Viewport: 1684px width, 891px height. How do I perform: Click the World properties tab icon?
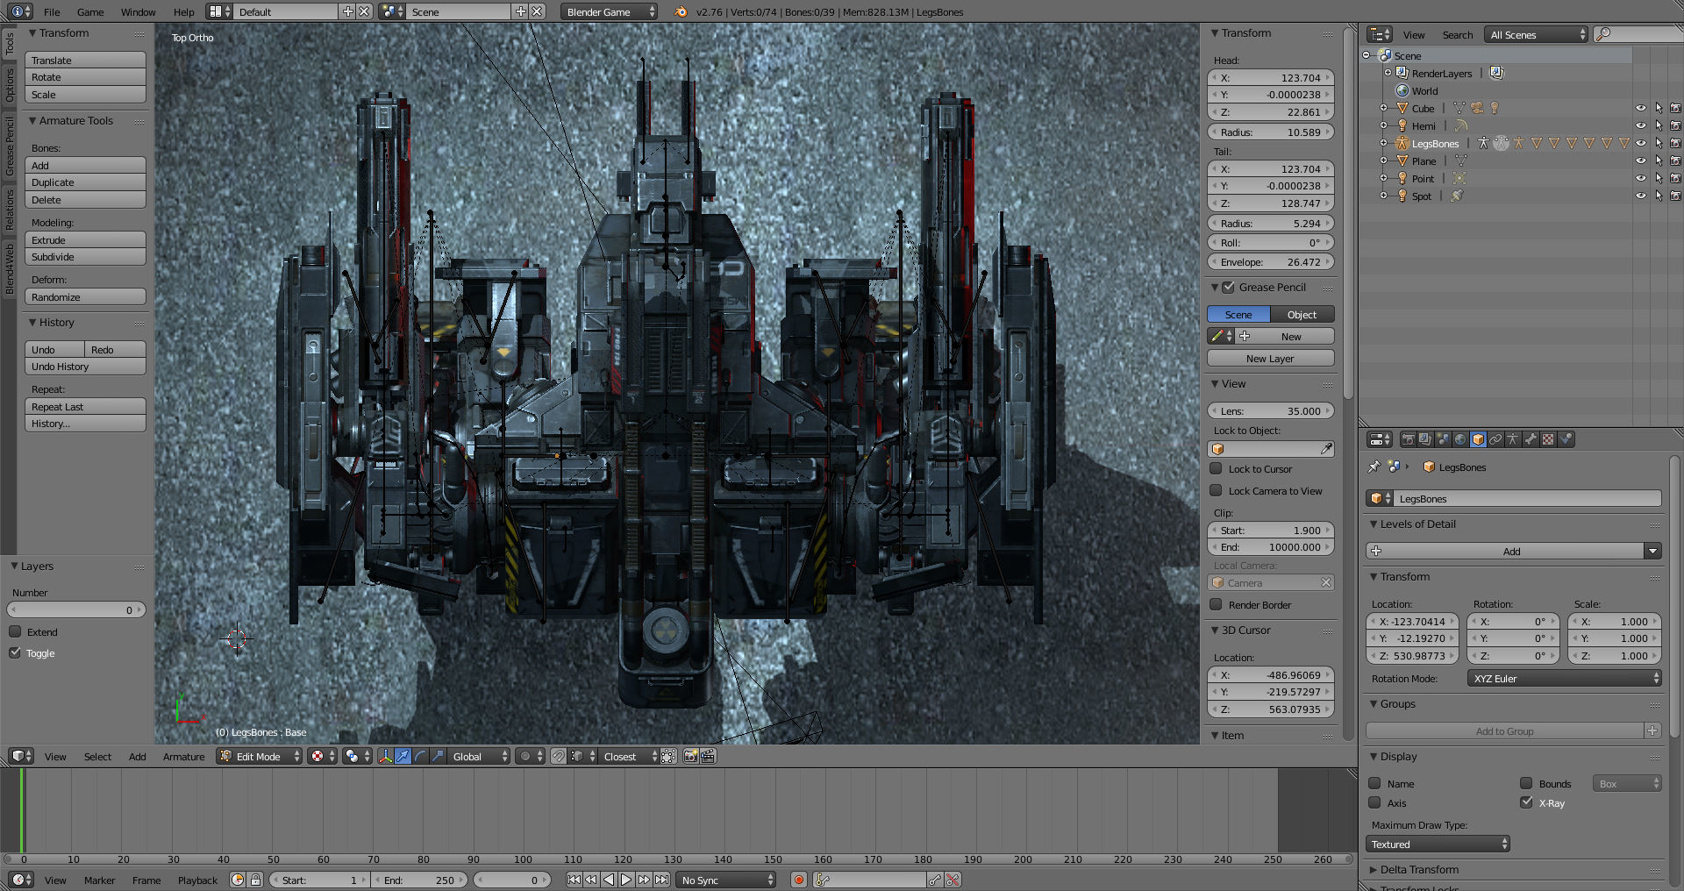click(x=1460, y=439)
